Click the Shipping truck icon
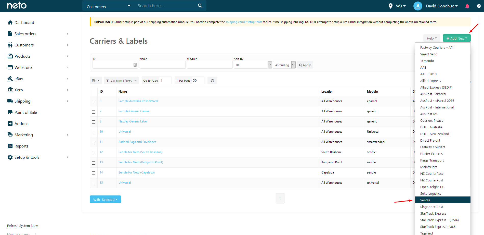 (x=10, y=101)
